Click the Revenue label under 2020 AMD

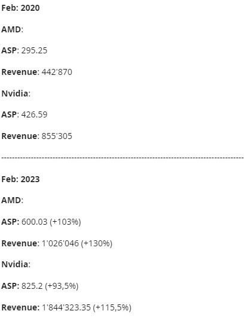(x=20, y=72)
